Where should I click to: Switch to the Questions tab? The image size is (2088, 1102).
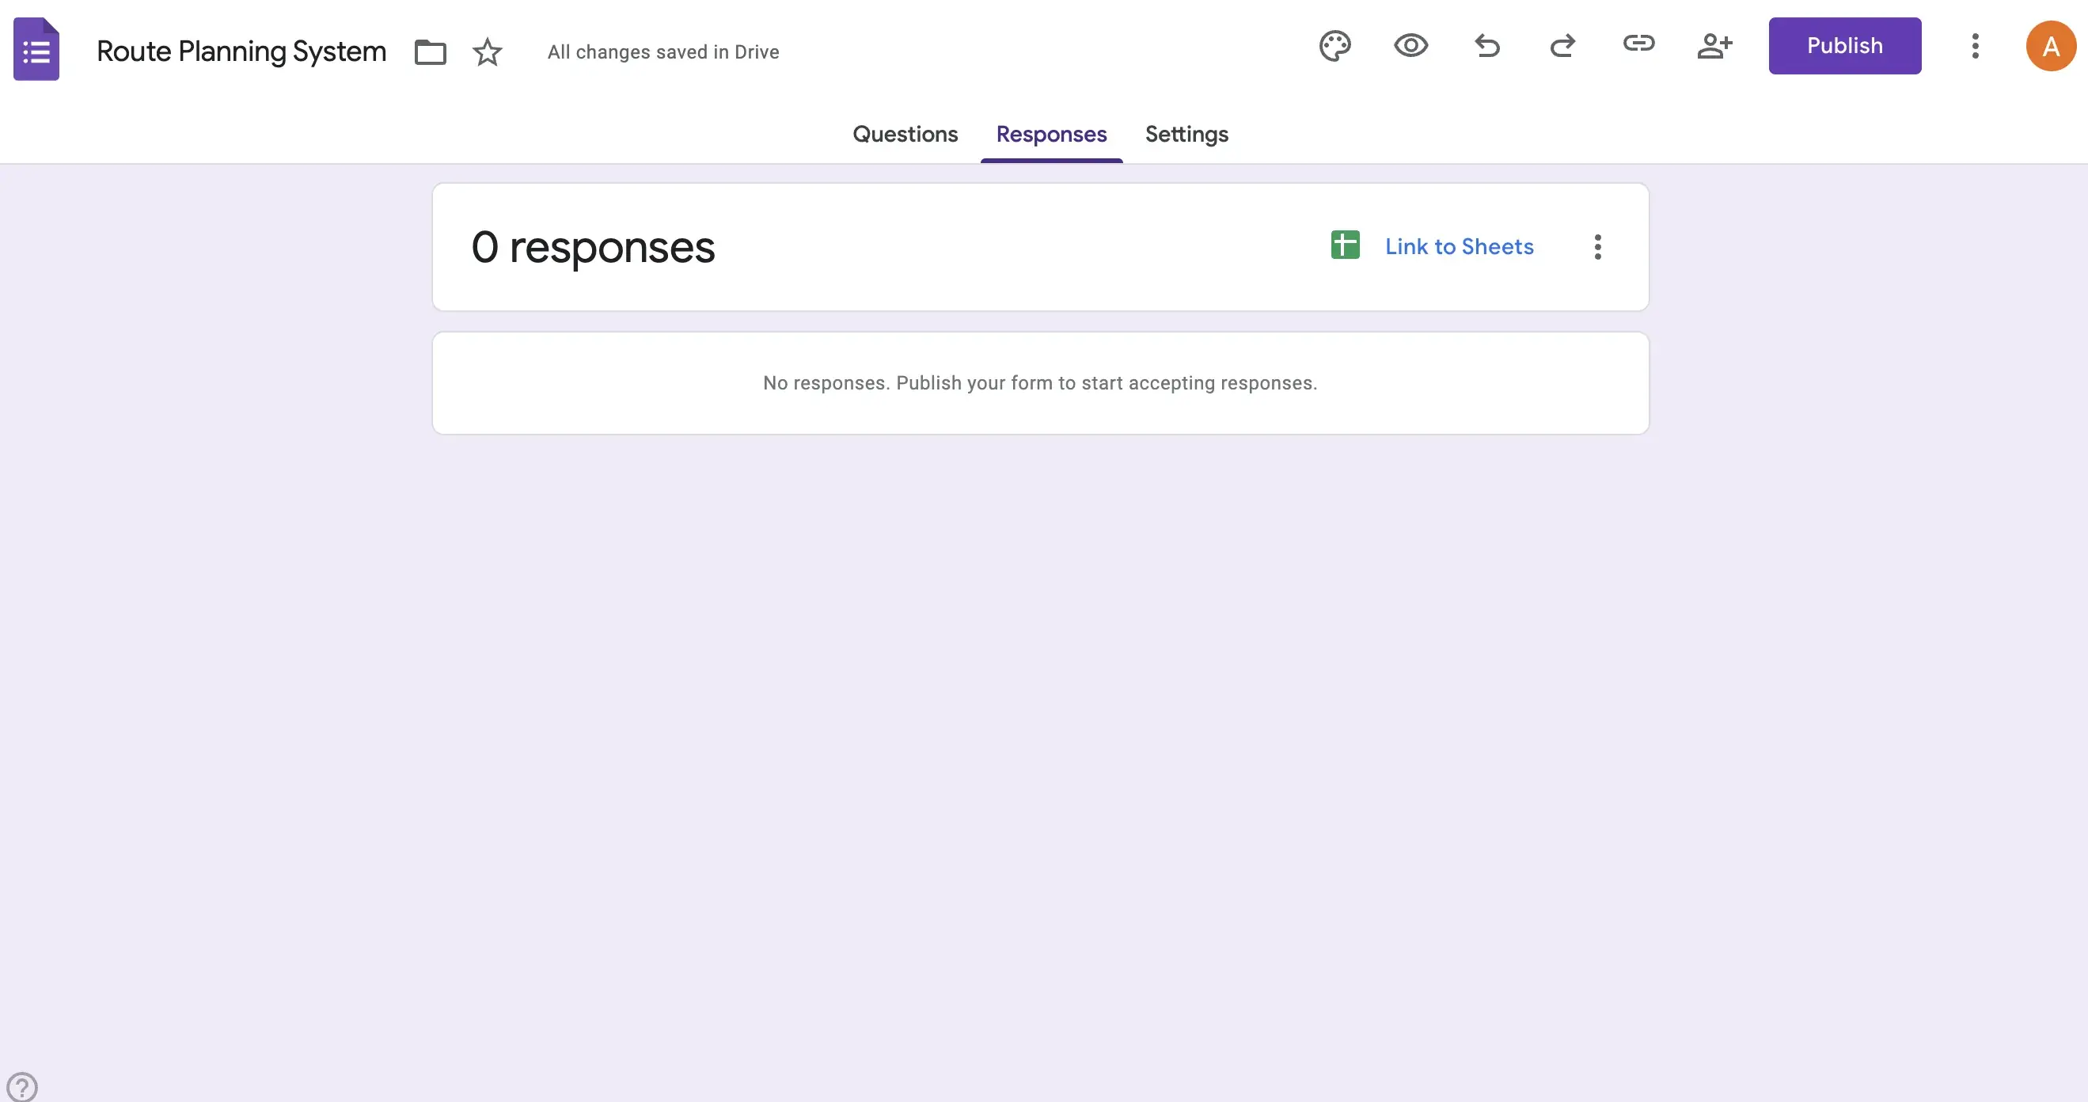[x=905, y=134]
